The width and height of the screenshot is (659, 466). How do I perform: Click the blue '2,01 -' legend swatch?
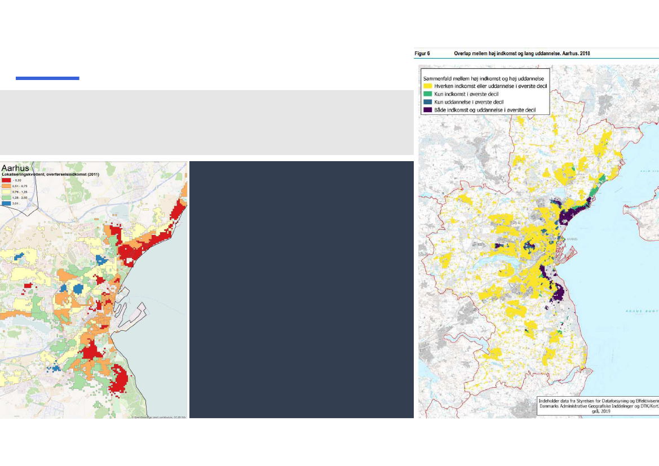tap(6, 203)
